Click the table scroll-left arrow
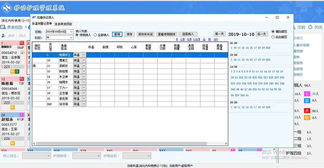The height and width of the screenshot is (168, 324). pyautogui.click(x=34, y=143)
